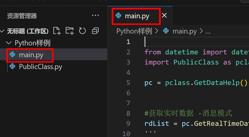The image size is (249, 137).
Task: Refresh the Explorer file list
Action: click(82, 31)
